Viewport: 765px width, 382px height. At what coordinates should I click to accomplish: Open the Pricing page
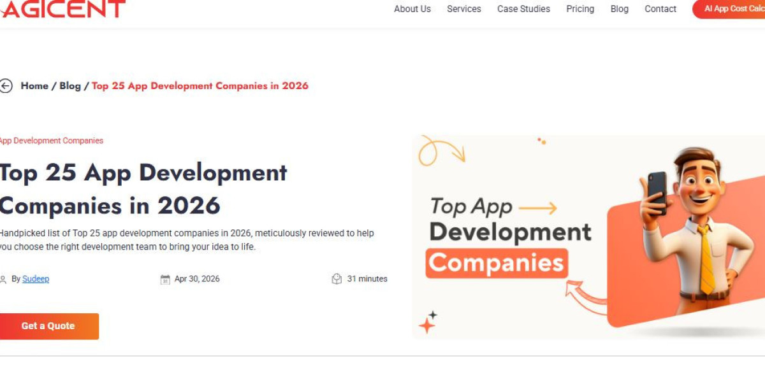580,9
